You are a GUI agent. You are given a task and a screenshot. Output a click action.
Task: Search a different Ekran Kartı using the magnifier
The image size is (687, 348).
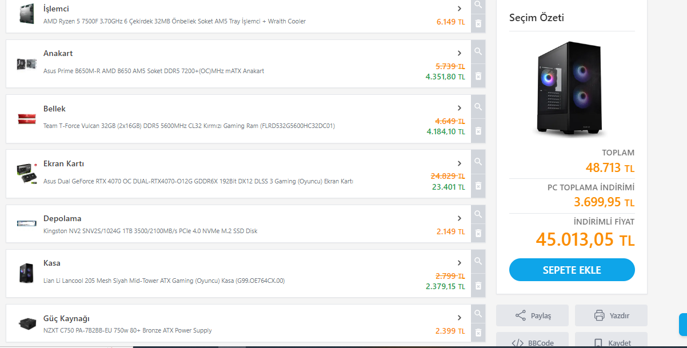tap(478, 161)
